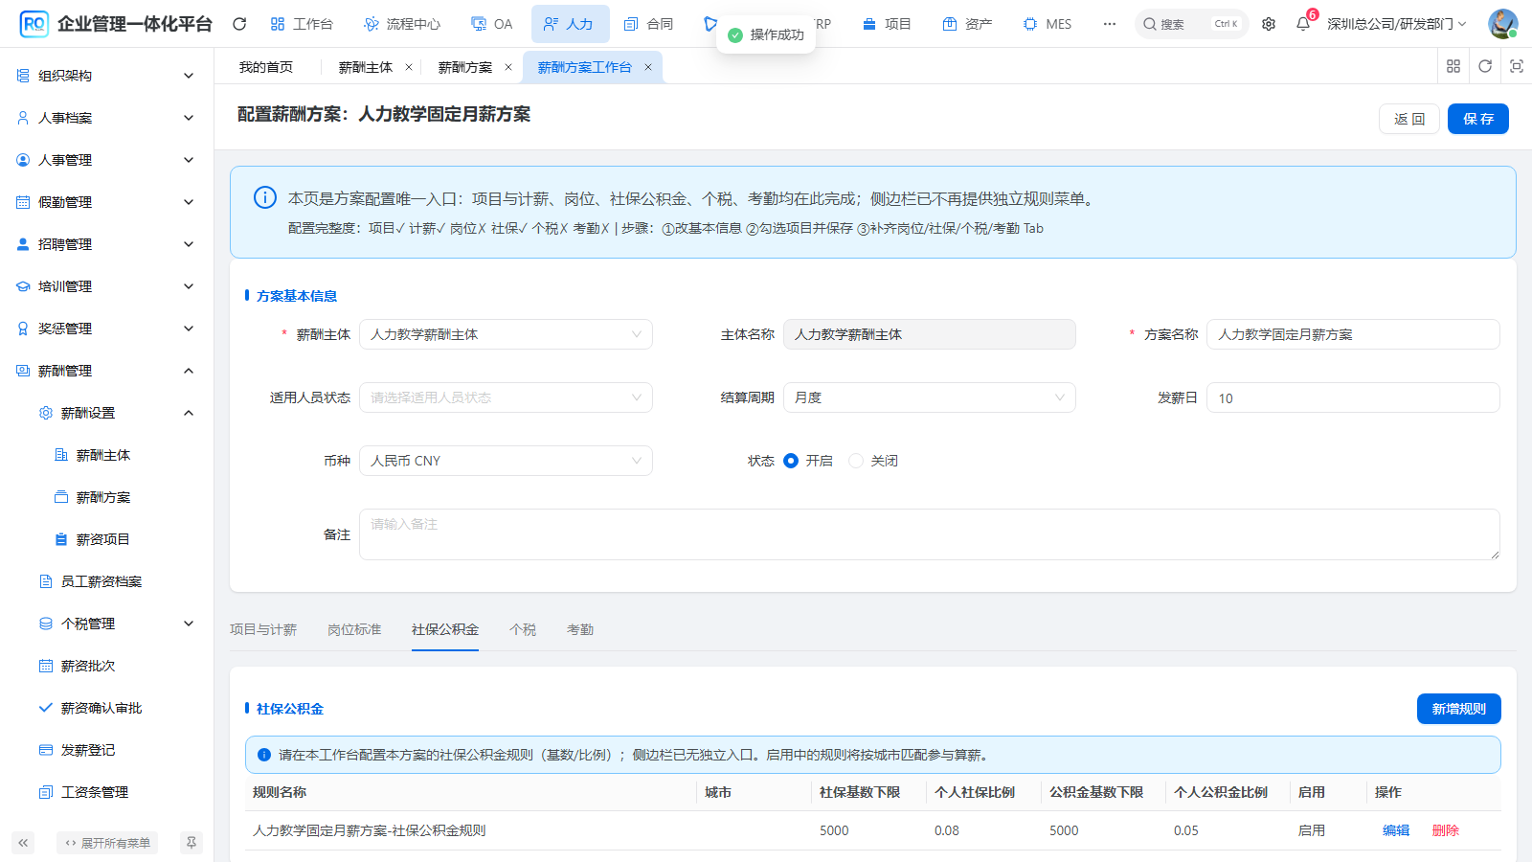Switch to the 考勤 tab
This screenshot has width=1532, height=862.
(x=580, y=629)
